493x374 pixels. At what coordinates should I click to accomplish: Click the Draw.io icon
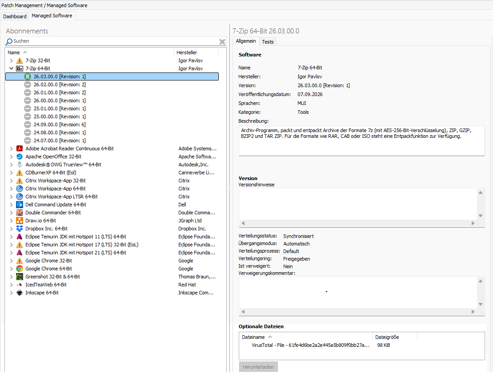coord(20,221)
